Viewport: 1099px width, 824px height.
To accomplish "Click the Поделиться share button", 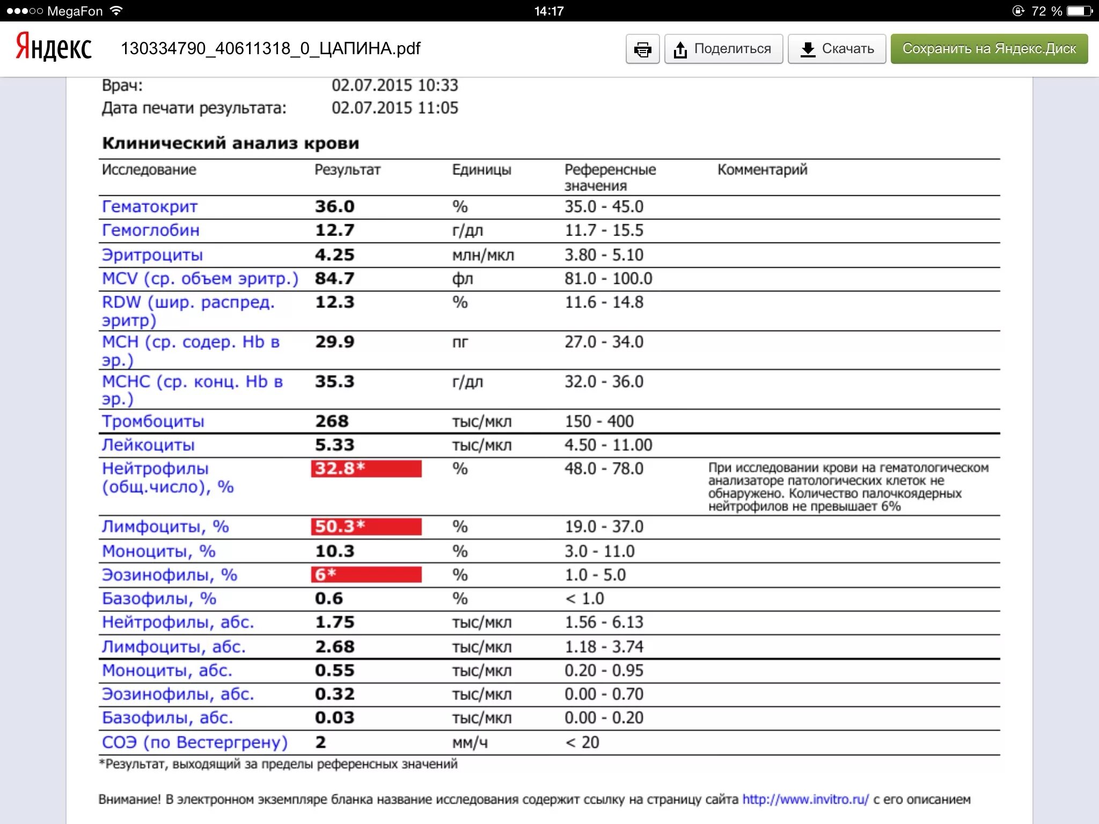I will 723,49.
